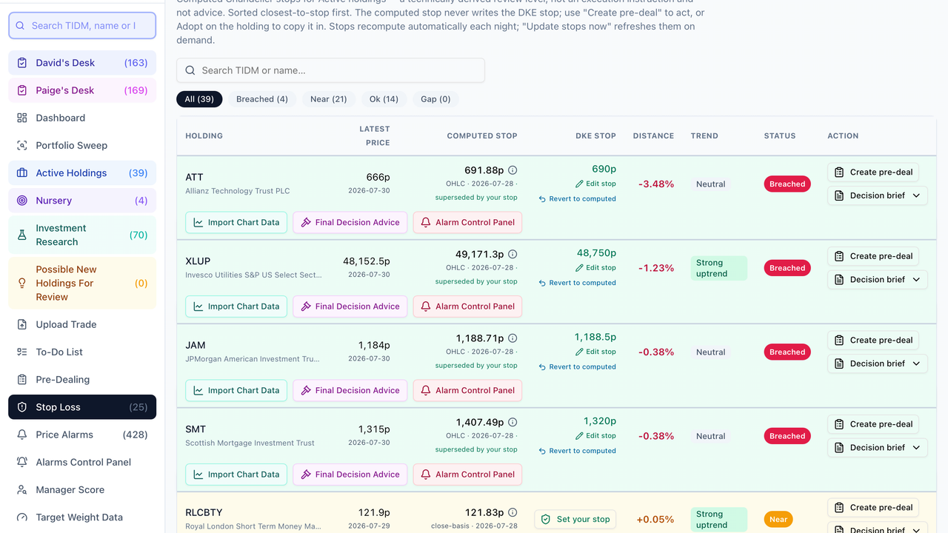Screen dimensions: 948x533
Task: Click the Distance column header
Action: tap(653, 136)
